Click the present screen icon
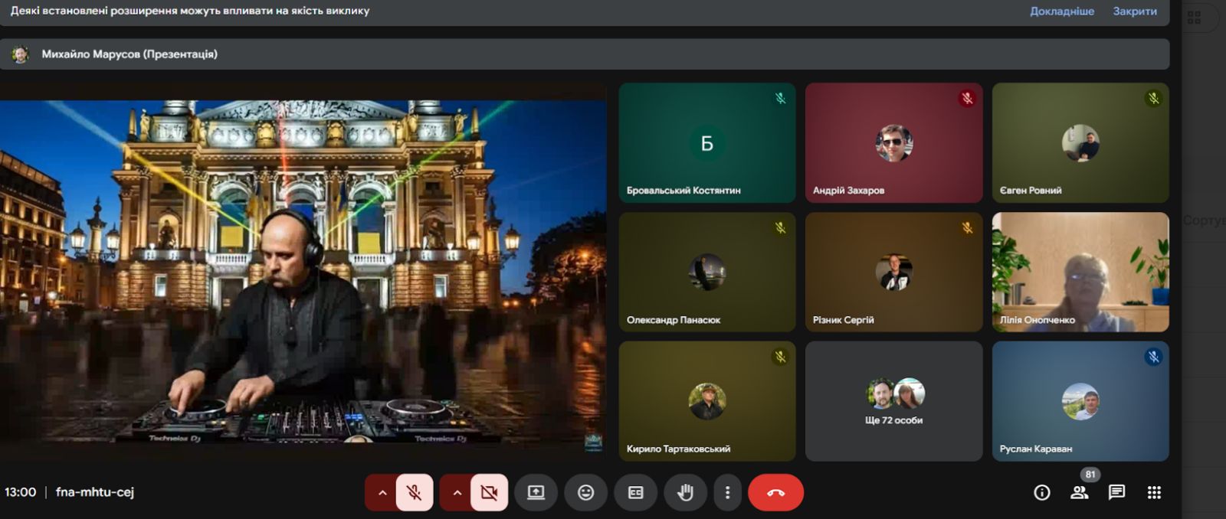This screenshot has height=519, width=1226. click(536, 492)
